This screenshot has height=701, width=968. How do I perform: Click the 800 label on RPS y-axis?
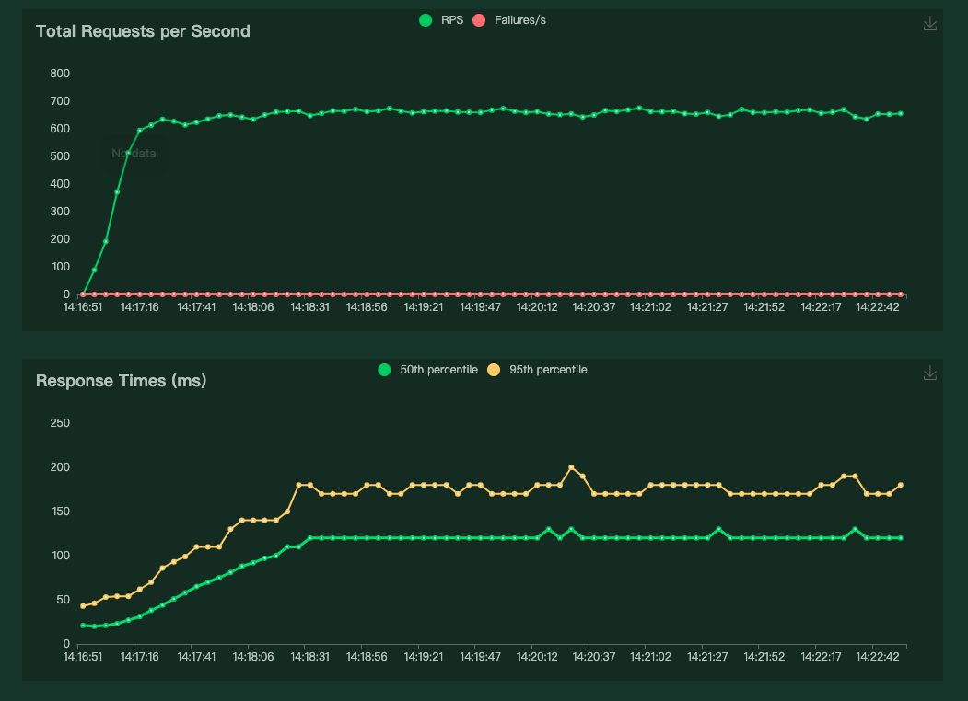pyautogui.click(x=60, y=74)
